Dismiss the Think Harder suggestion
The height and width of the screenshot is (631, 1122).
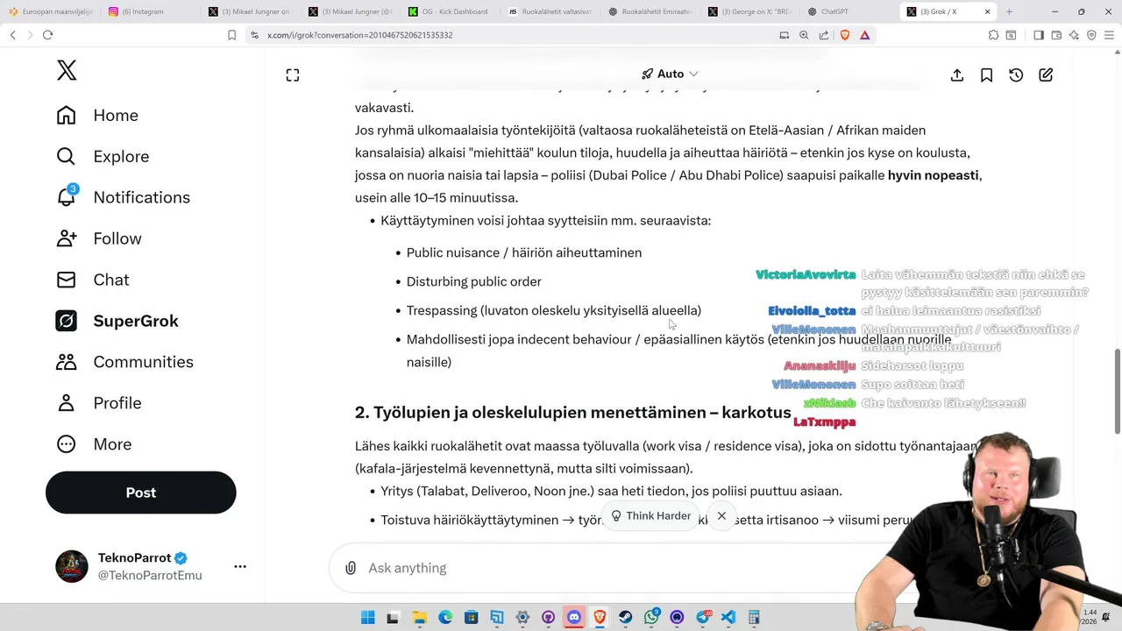tap(721, 516)
